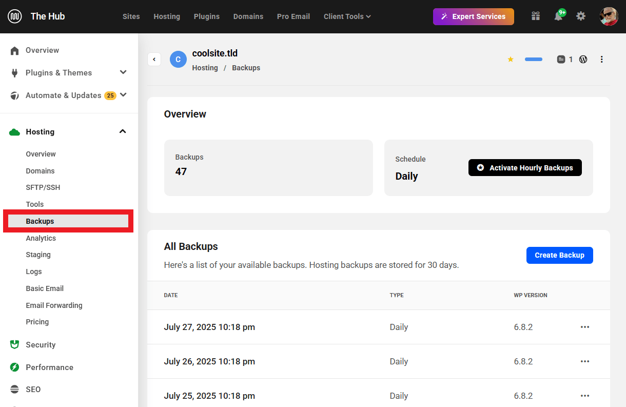The height and width of the screenshot is (407, 626).
Task: Open the notifications bell
Action: click(558, 16)
